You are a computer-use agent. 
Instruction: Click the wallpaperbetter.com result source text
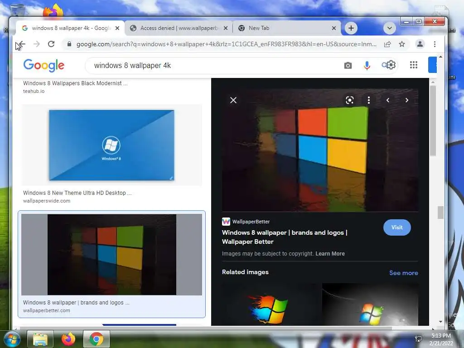pos(47,310)
